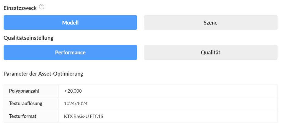
Task: Click the Texturformat value in the parameter table
Action: [83, 116]
